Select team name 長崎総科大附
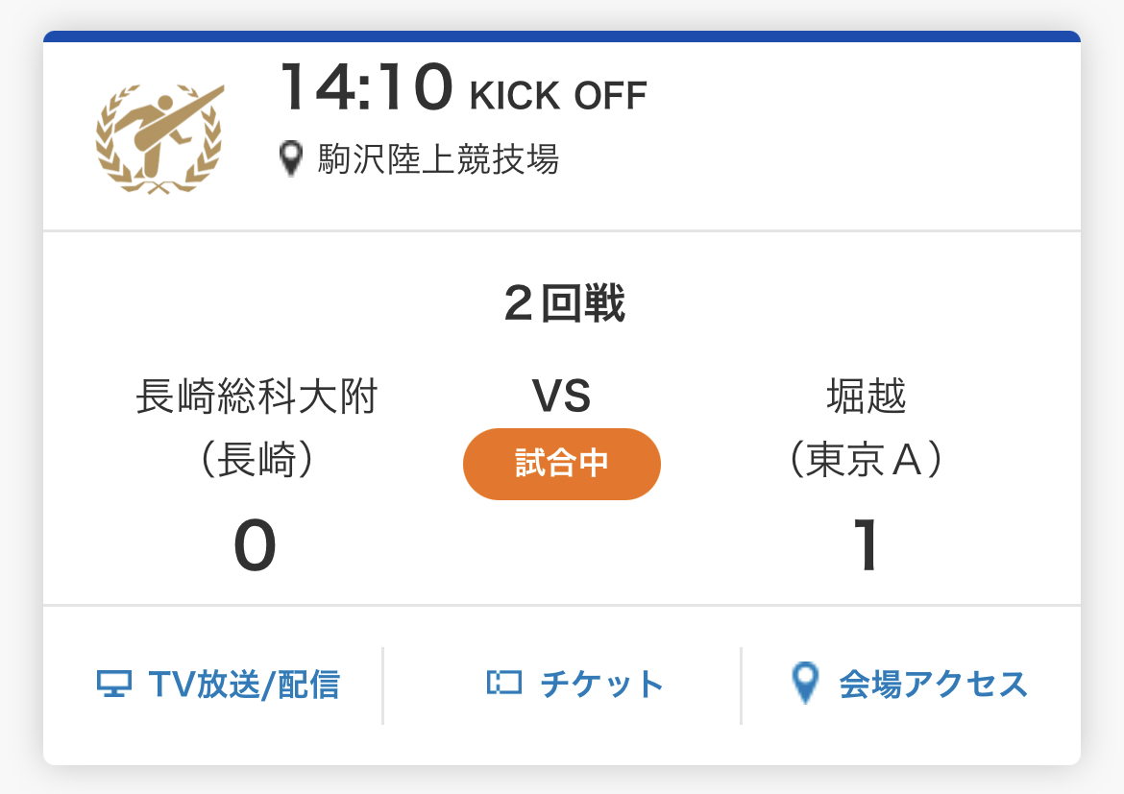This screenshot has width=1124, height=794. [x=257, y=397]
